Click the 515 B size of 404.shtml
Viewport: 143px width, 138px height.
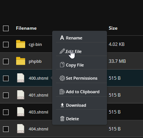click(114, 129)
